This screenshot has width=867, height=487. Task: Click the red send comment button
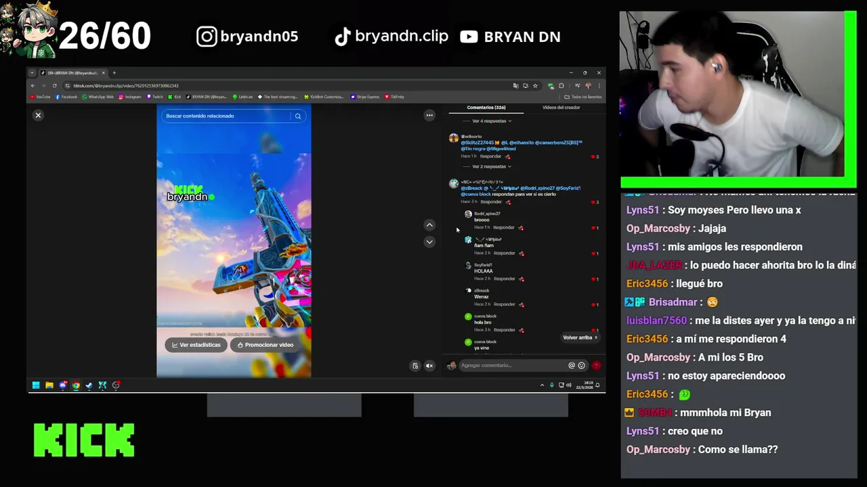coord(596,366)
